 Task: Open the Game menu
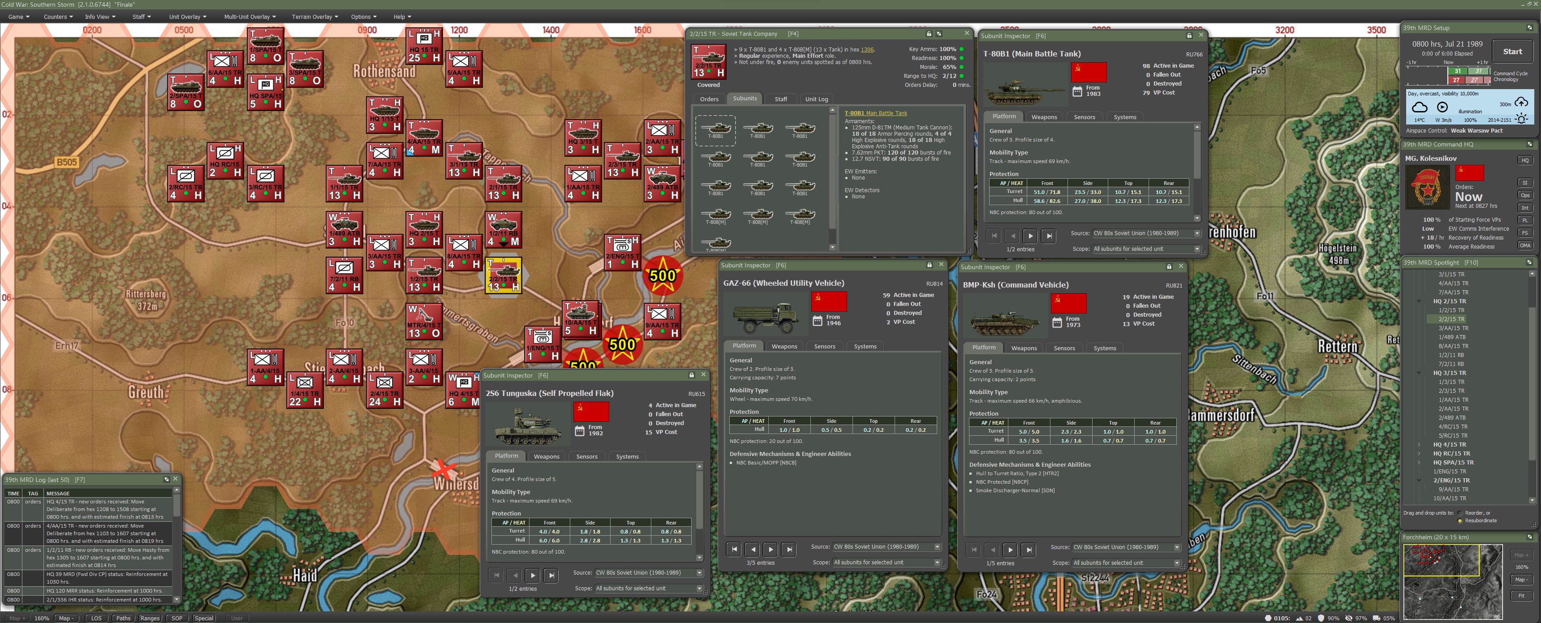pos(18,17)
